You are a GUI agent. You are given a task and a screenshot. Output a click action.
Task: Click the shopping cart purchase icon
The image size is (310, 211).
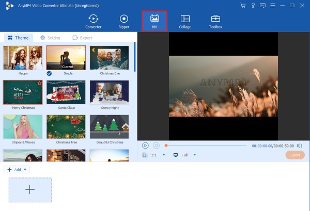[x=243, y=6]
